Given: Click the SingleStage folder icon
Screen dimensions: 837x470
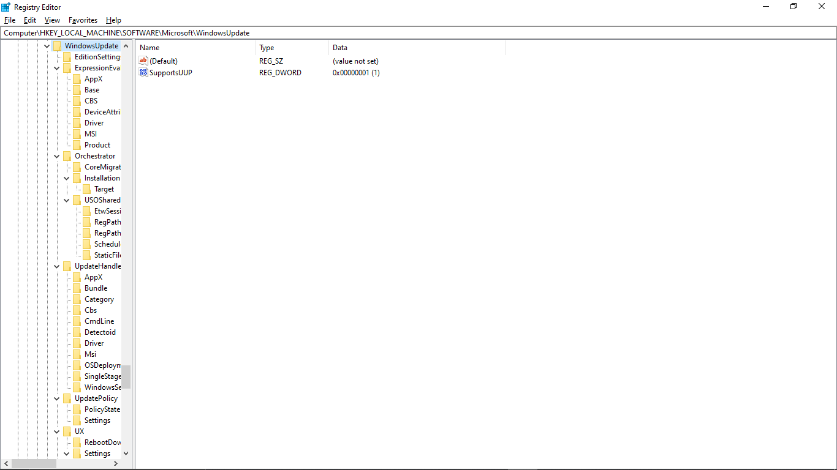Looking at the screenshot, I should (x=77, y=376).
